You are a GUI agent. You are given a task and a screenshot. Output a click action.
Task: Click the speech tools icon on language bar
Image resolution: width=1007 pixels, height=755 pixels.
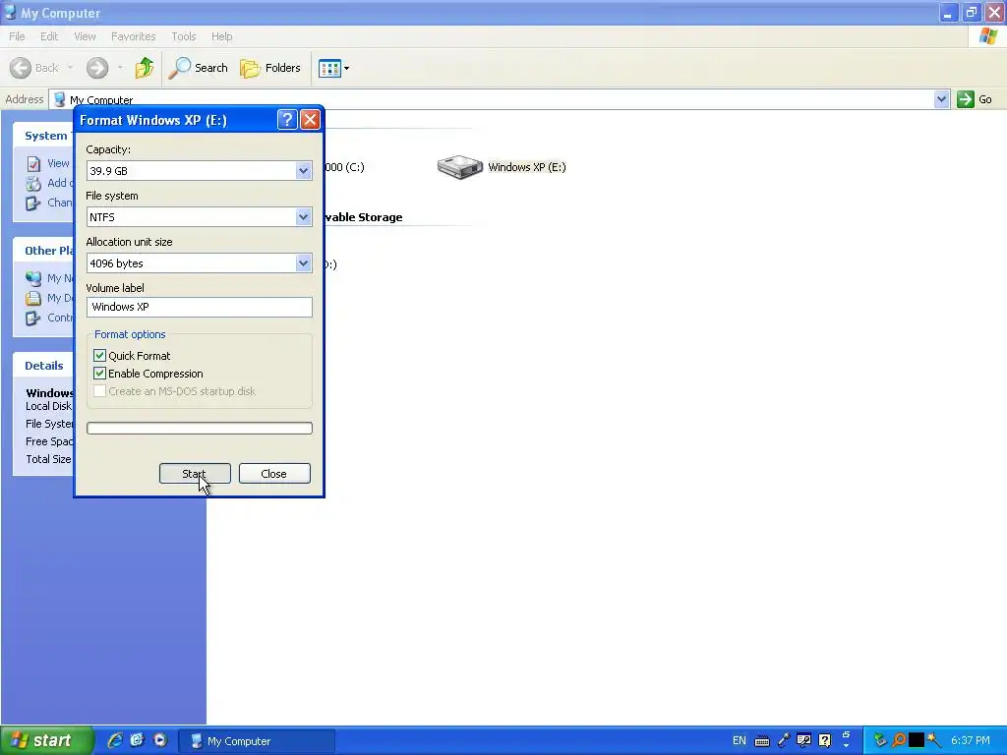coord(804,741)
